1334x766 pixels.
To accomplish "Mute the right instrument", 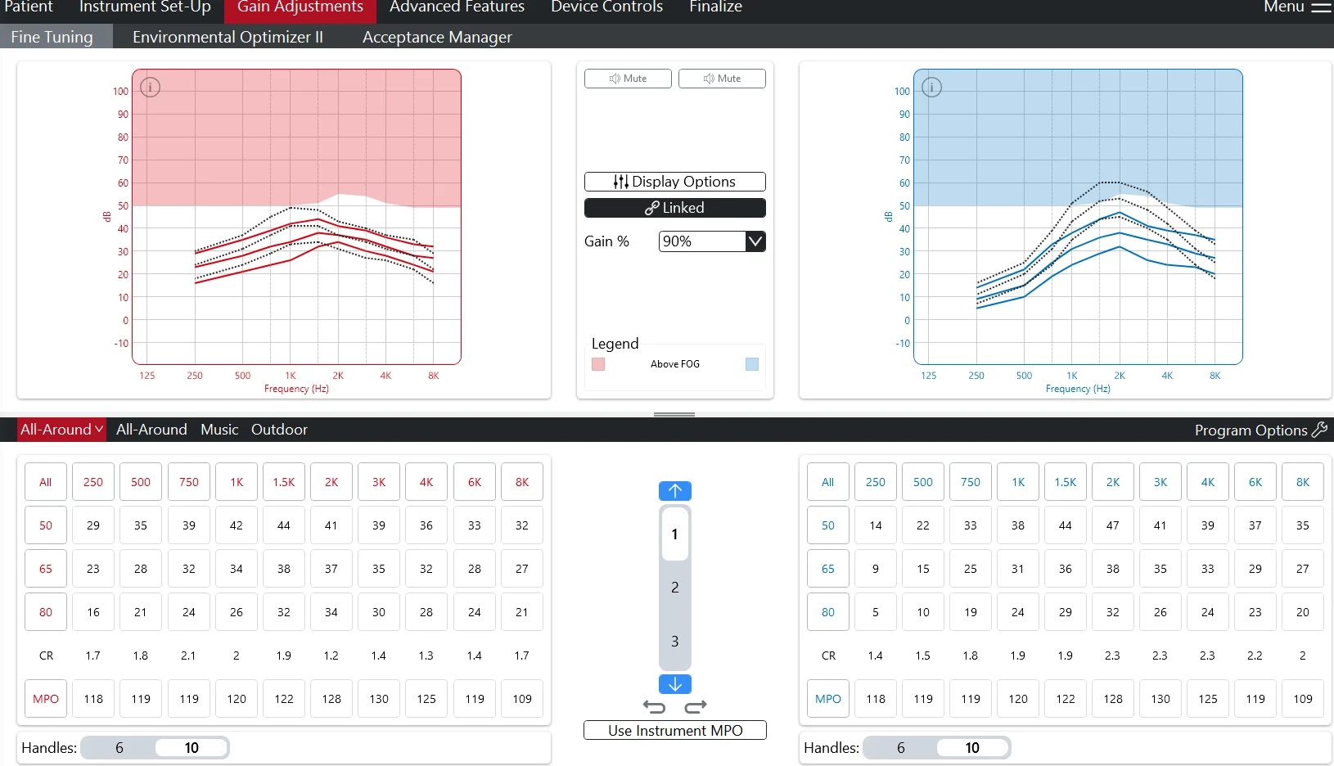I will coord(722,79).
